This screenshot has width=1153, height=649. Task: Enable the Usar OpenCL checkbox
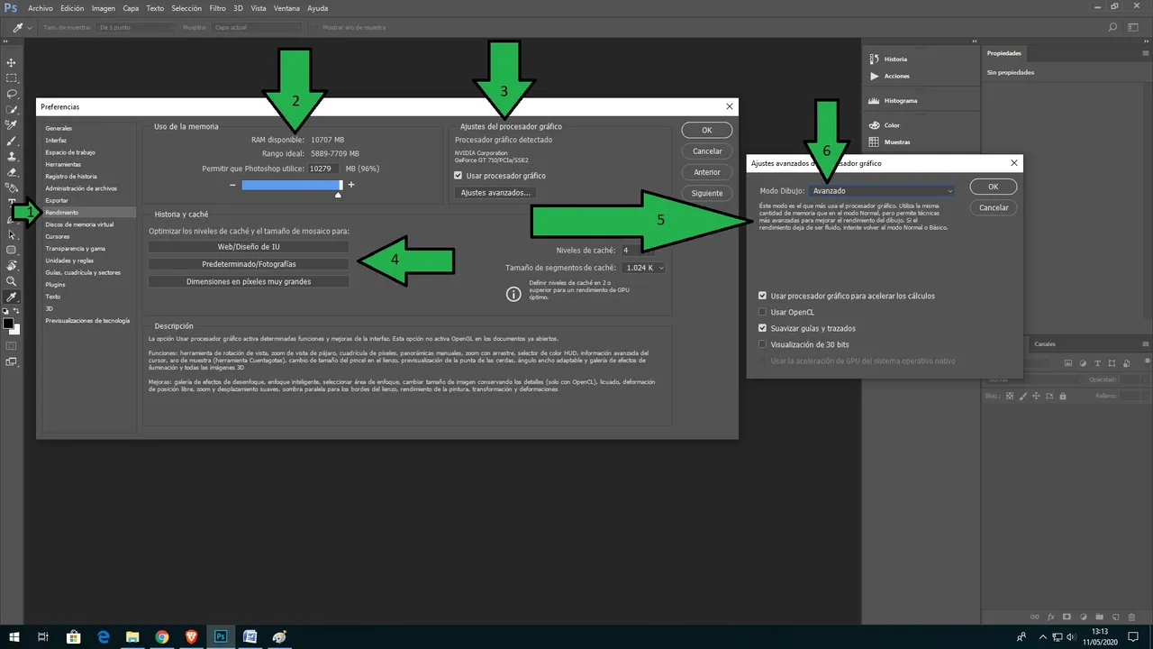pyautogui.click(x=763, y=312)
